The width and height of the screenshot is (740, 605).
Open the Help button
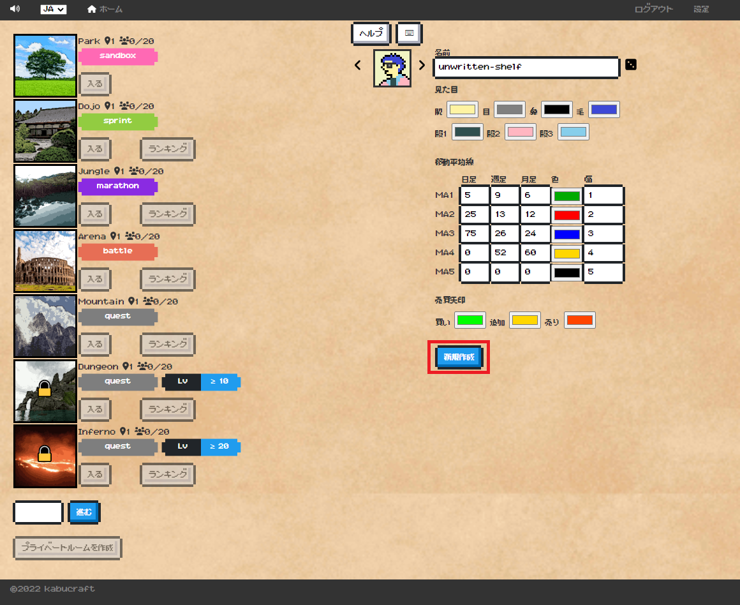tap(371, 33)
